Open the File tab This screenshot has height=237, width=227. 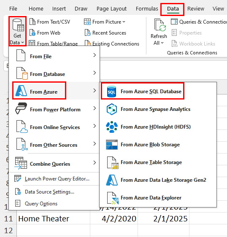(13, 9)
